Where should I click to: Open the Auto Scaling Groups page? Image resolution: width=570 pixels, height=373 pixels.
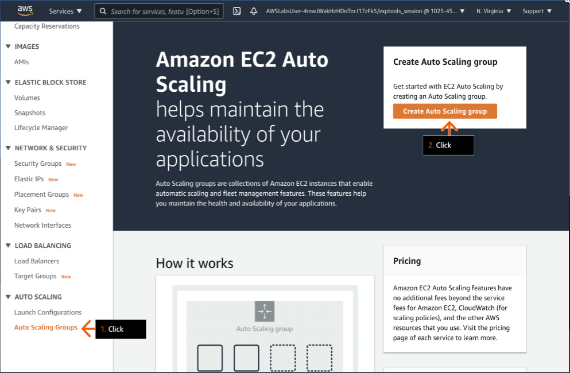(45, 327)
